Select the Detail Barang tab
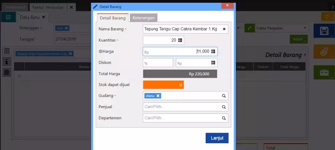 coord(113,18)
